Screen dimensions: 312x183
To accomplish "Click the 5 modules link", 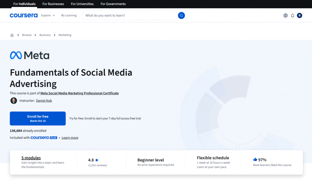I will (x=31, y=158).
